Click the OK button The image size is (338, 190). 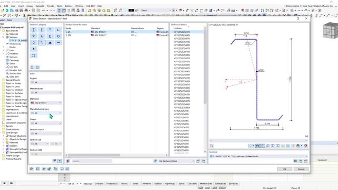point(285,169)
